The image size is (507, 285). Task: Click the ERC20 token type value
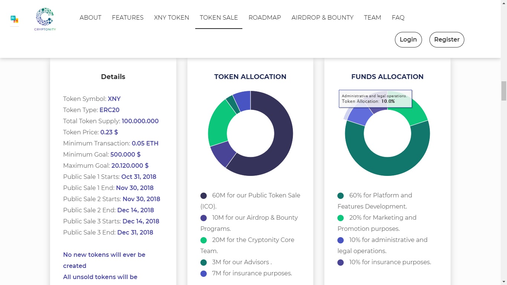109,110
